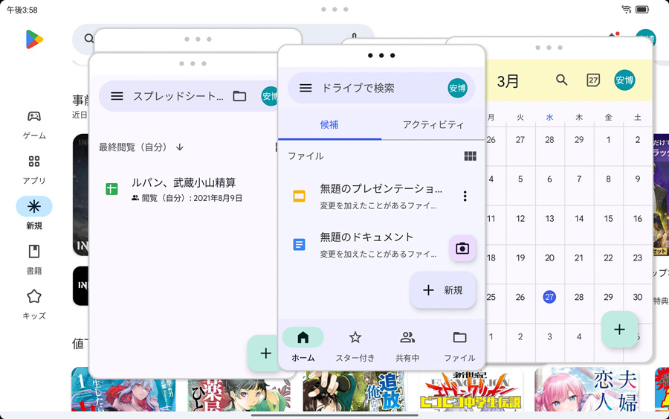This screenshot has height=419, width=669.
Task: Open the Google Play logo
Action: (34, 39)
